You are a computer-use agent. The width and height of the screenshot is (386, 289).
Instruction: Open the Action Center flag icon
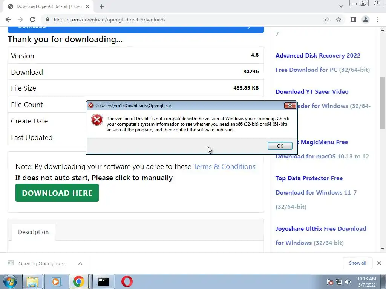coord(330,282)
